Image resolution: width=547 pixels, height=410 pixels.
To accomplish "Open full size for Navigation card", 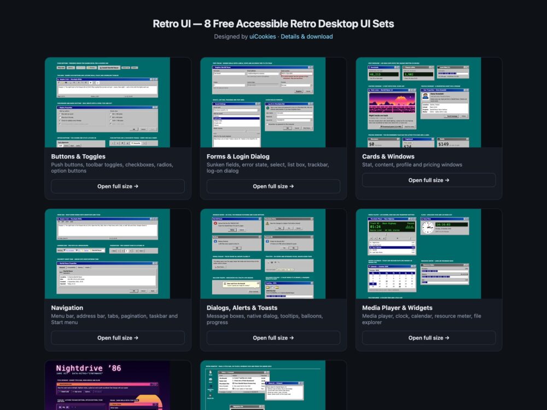I will (118, 338).
